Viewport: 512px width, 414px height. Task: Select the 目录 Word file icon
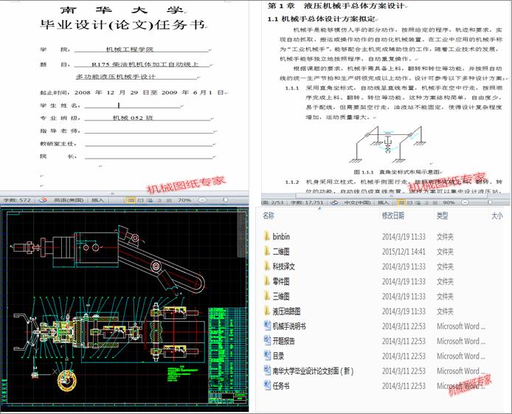point(267,356)
